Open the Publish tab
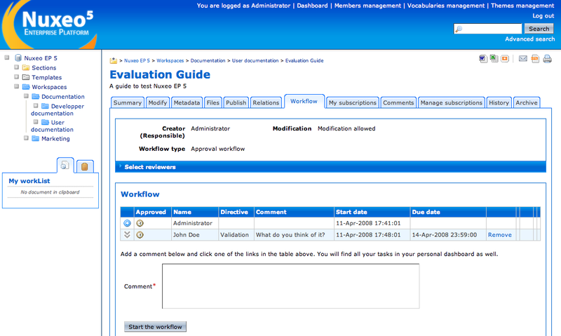561x336 pixels. 236,102
